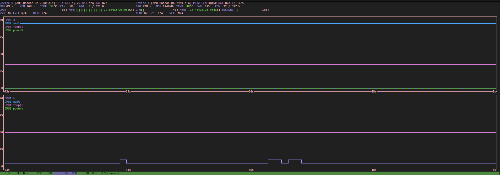Click the FAN 0% reading for Device 0
The width and height of the screenshot is (500, 175).
click(67, 6)
